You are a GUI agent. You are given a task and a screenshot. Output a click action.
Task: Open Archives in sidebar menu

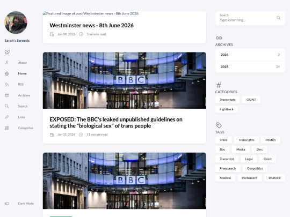point(24,95)
